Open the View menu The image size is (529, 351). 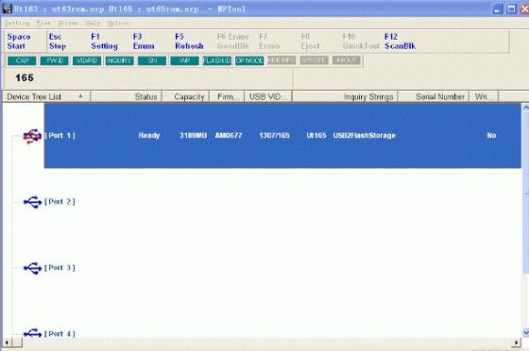pos(43,24)
